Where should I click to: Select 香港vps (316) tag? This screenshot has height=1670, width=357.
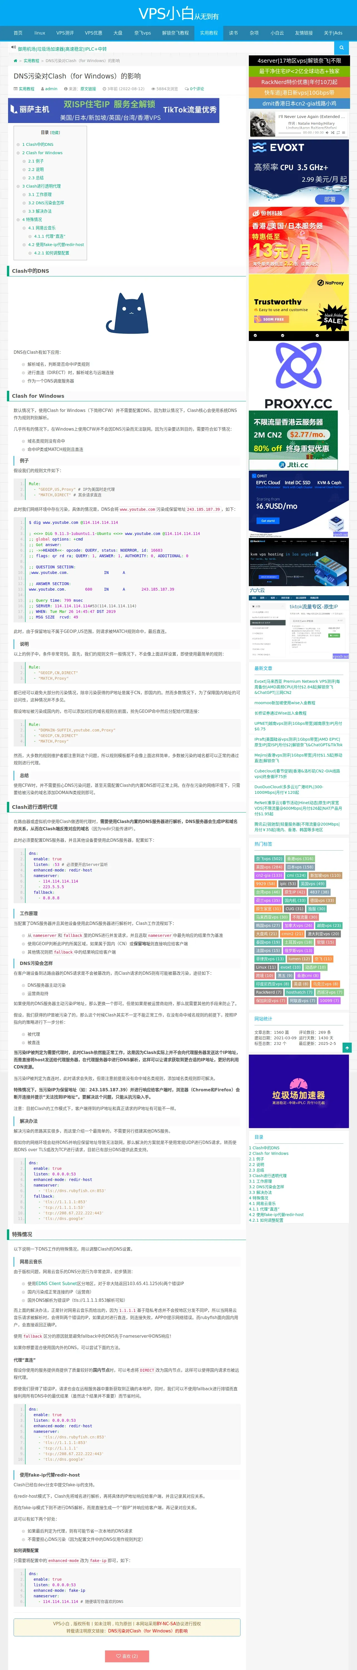coord(301,858)
